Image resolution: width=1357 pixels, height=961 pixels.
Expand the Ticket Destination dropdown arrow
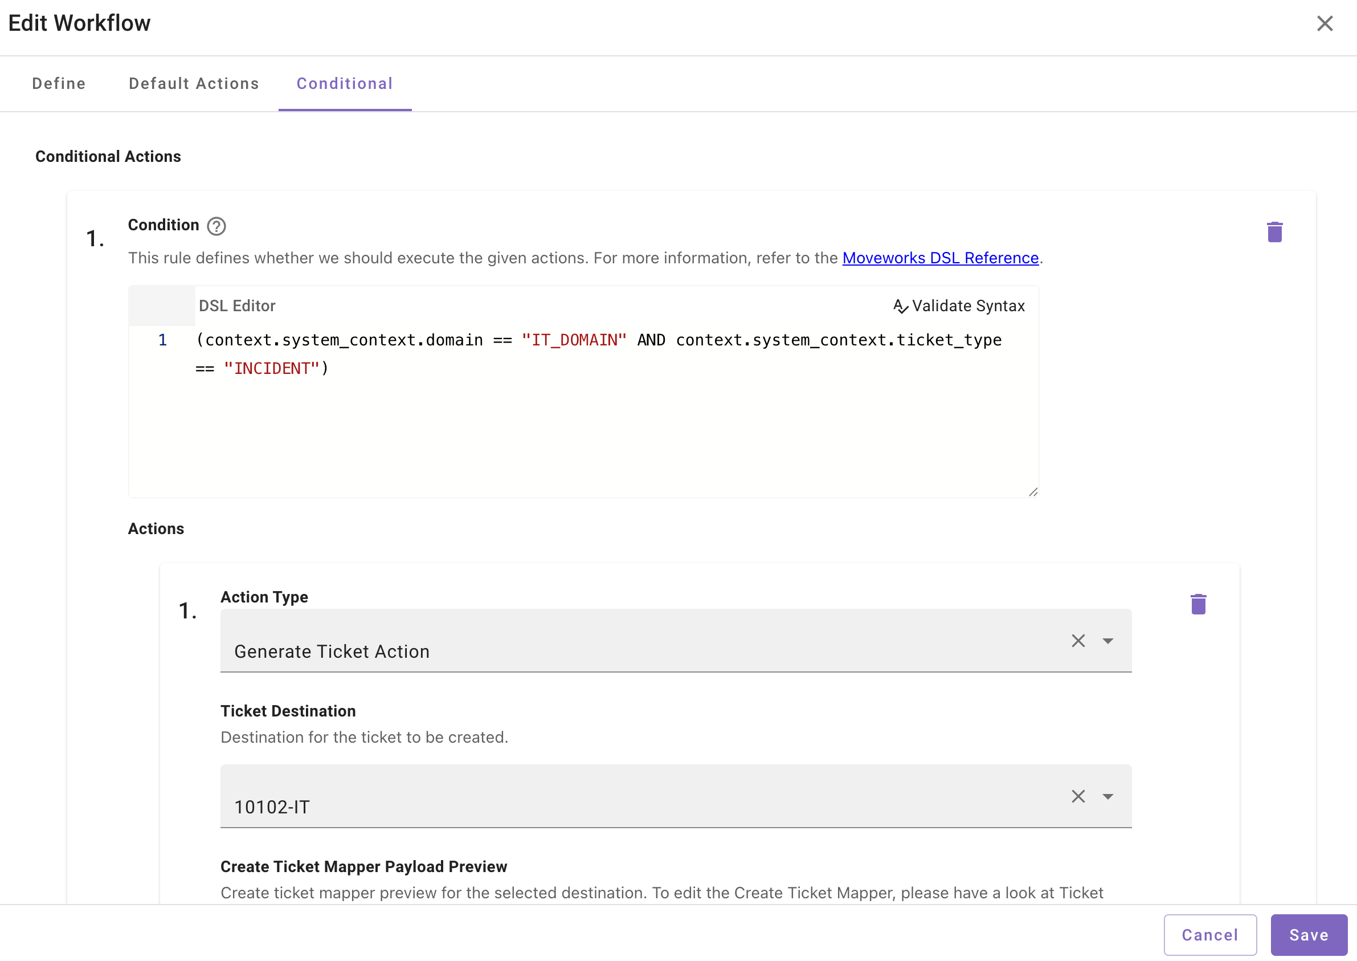(x=1107, y=796)
